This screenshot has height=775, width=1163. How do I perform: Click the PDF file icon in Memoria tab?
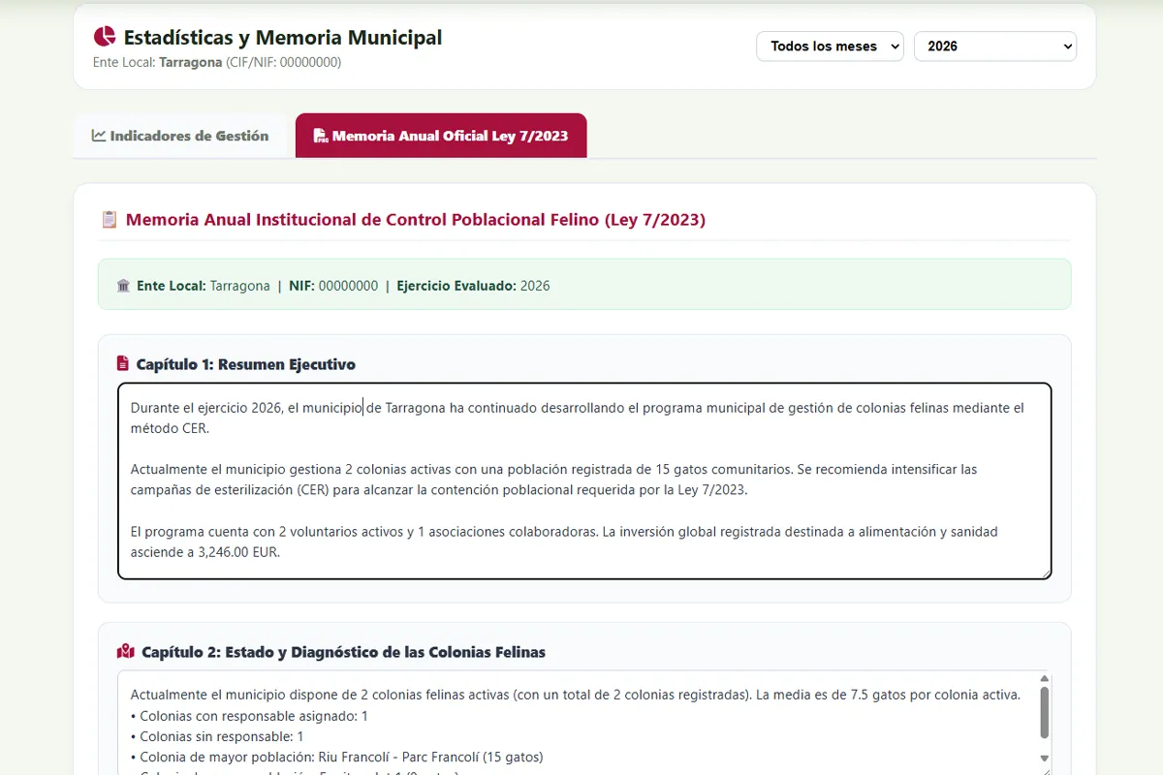(x=320, y=136)
